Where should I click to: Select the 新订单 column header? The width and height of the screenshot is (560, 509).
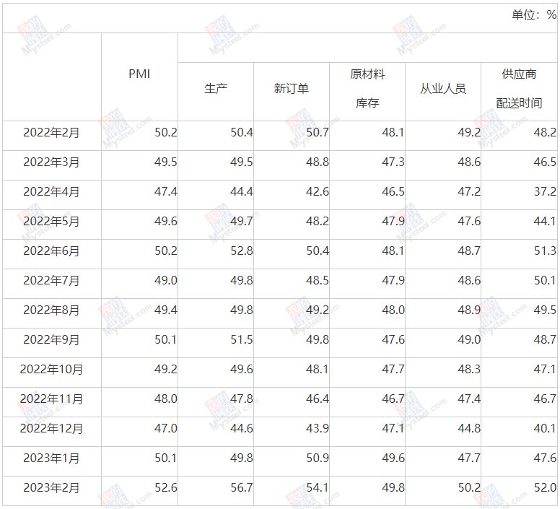[x=292, y=89]
